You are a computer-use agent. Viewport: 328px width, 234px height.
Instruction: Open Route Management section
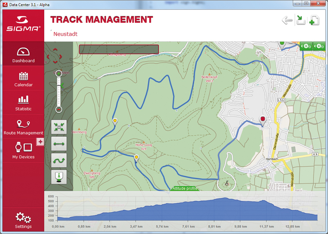coord(23,127)
